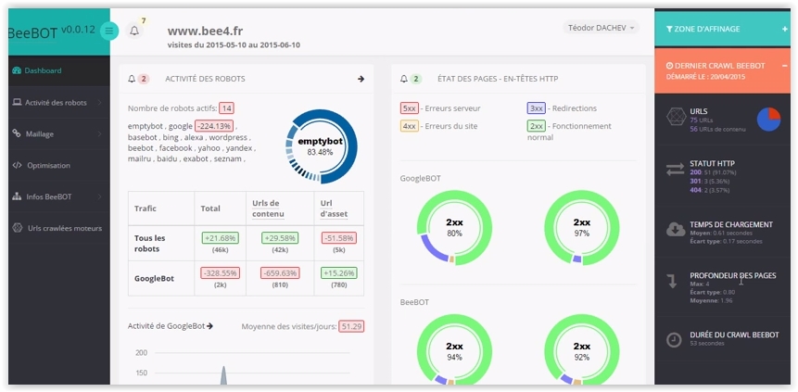Open Téodor DACHEV user dropdown
Screen dimensions: 798x392
tap(601, 28)
